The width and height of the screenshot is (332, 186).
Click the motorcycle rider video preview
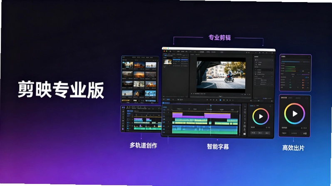221,75
